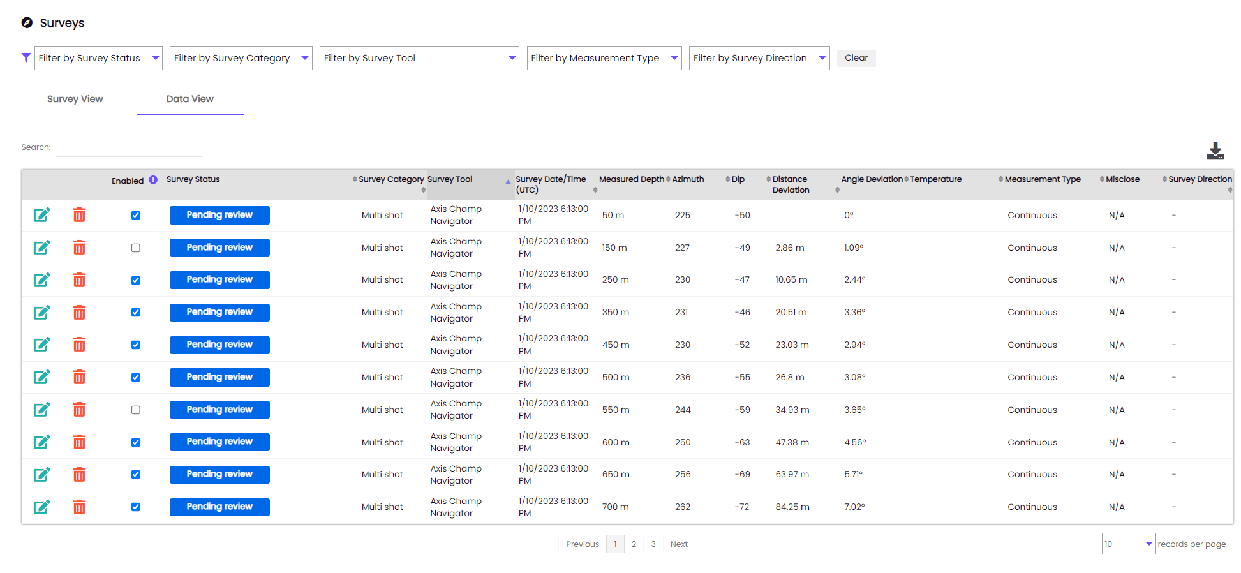Uncheck Enabled for the 250 m row
Screen dimensions: 1241x573
tap(136, 280)
